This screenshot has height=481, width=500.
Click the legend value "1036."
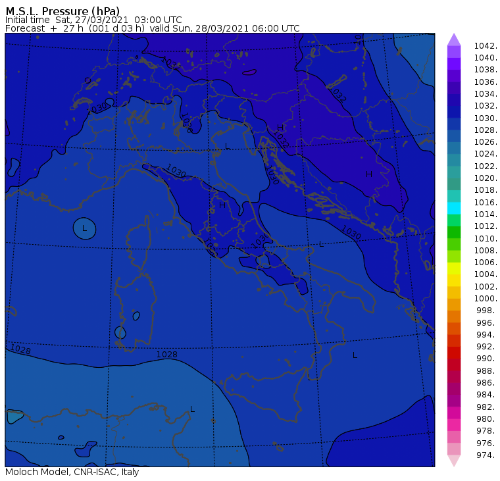(x=486, y=82)
